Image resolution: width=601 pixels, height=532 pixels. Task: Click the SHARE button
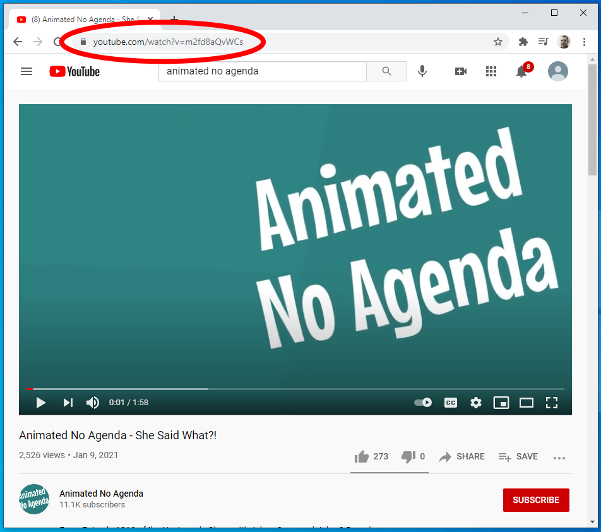tap(461, 456)
